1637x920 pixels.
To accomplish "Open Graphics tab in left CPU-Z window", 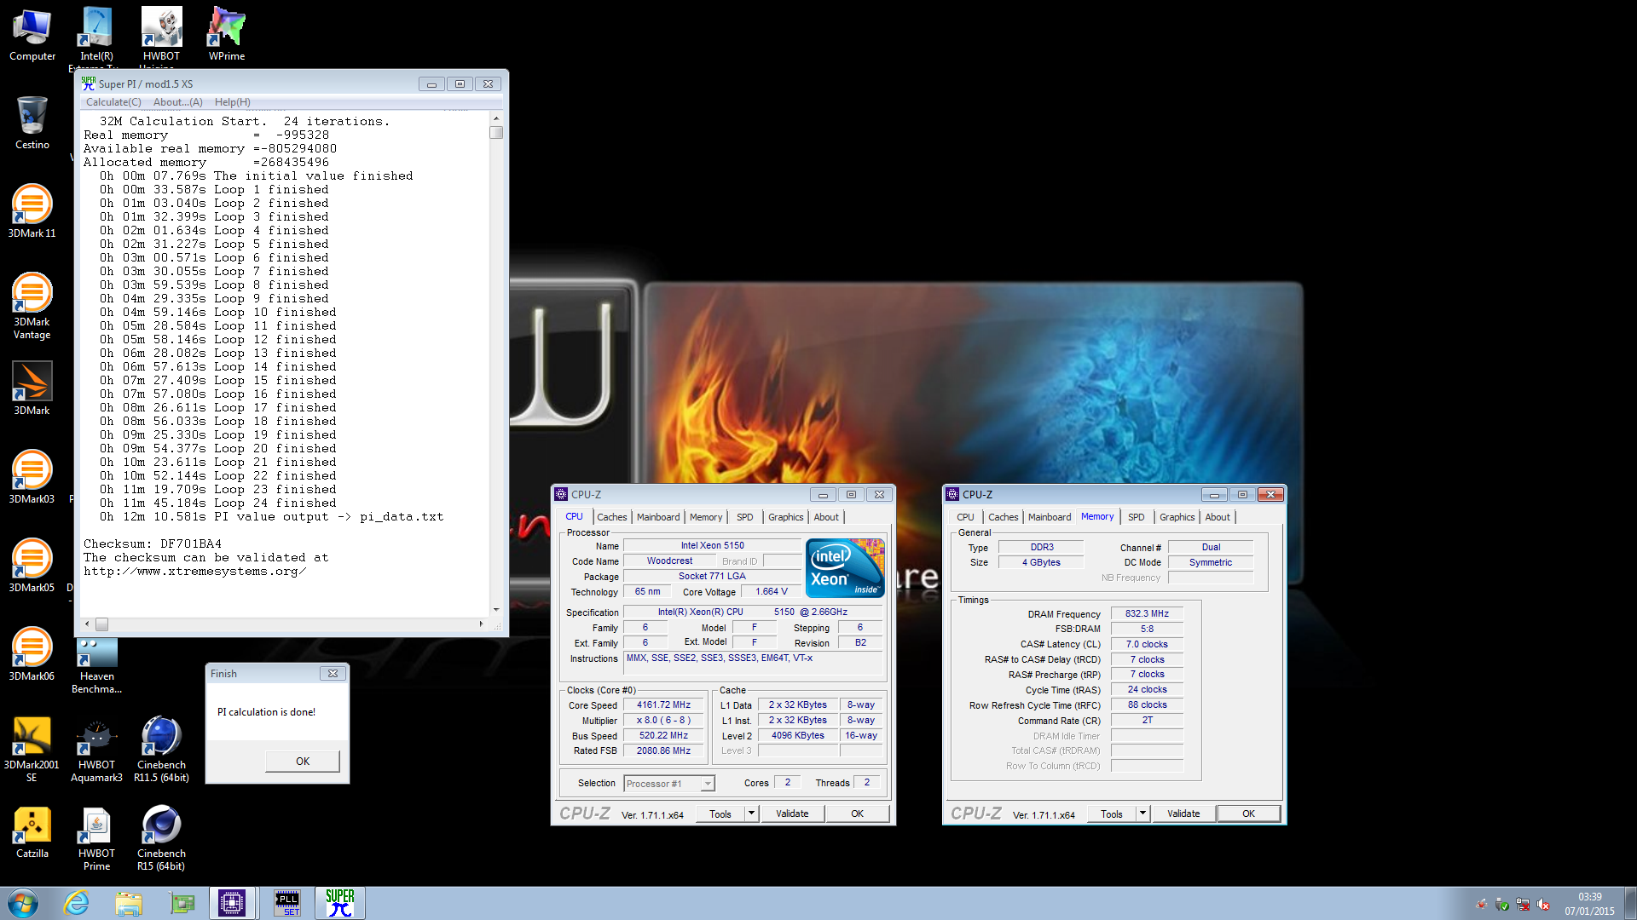I will (785, 517).
